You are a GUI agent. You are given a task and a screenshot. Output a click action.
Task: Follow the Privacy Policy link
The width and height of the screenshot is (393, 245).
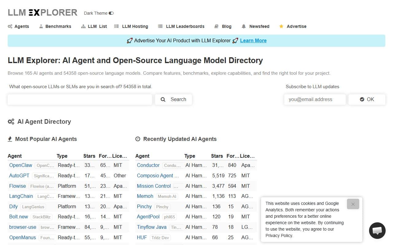pyautogui.click(x=279, y=236)
